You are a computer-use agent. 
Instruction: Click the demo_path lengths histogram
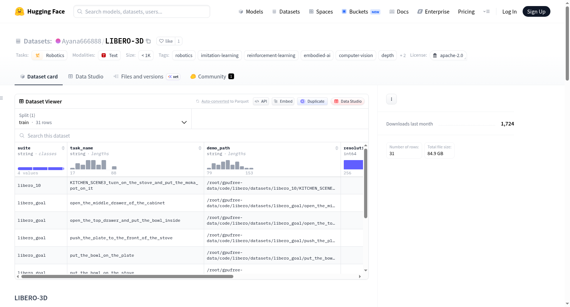click(x=230, y=165)
